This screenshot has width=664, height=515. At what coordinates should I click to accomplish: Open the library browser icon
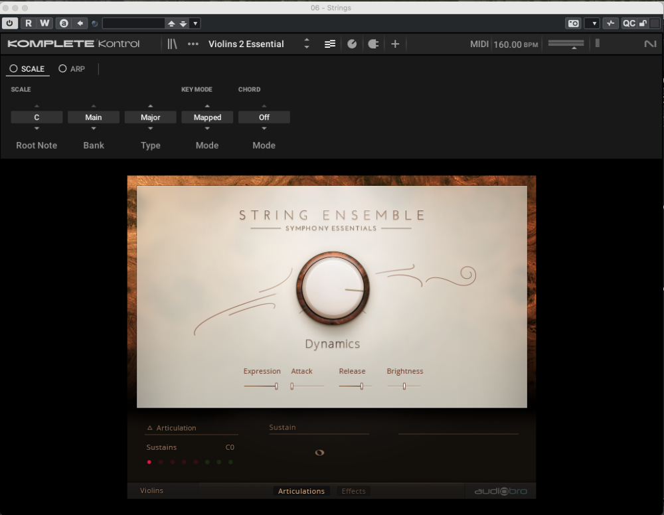coord(172,44)
